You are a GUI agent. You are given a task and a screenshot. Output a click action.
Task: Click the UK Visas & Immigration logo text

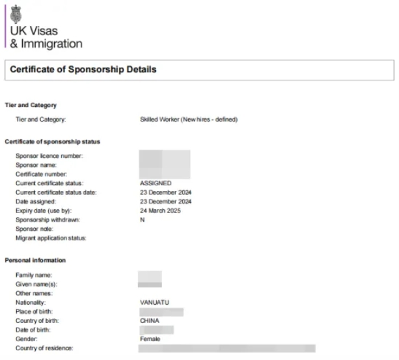(x=46, y=37)
